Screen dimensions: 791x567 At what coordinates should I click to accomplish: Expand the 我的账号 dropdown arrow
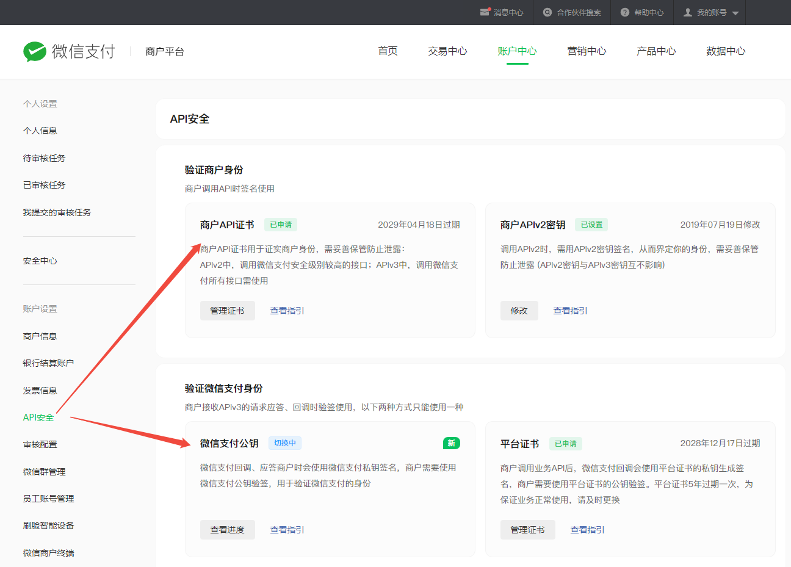(735, 13)
